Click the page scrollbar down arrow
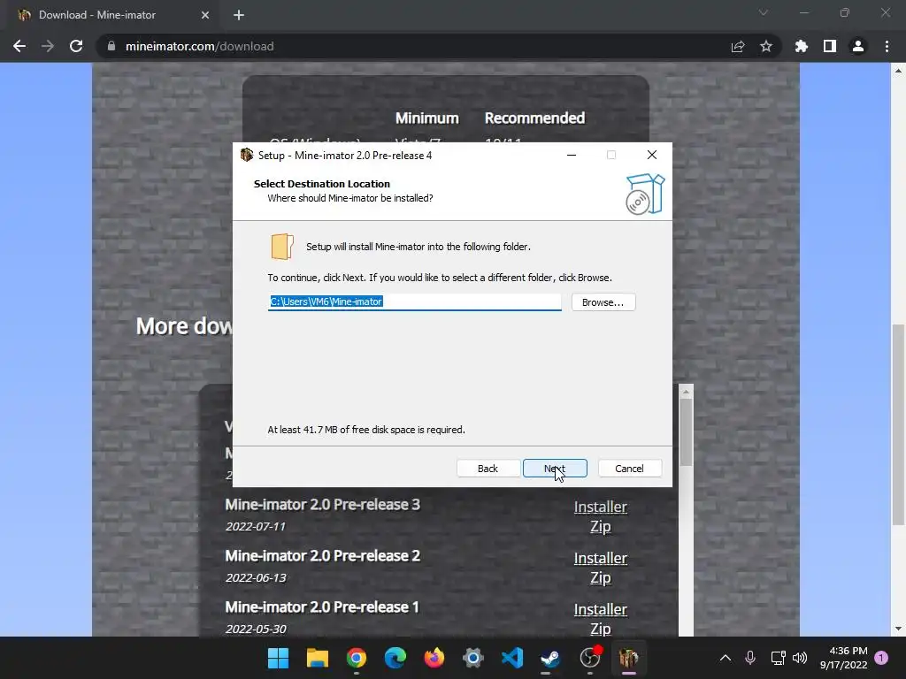This screenshot has height=679, width=906. [x=898, y=629]
